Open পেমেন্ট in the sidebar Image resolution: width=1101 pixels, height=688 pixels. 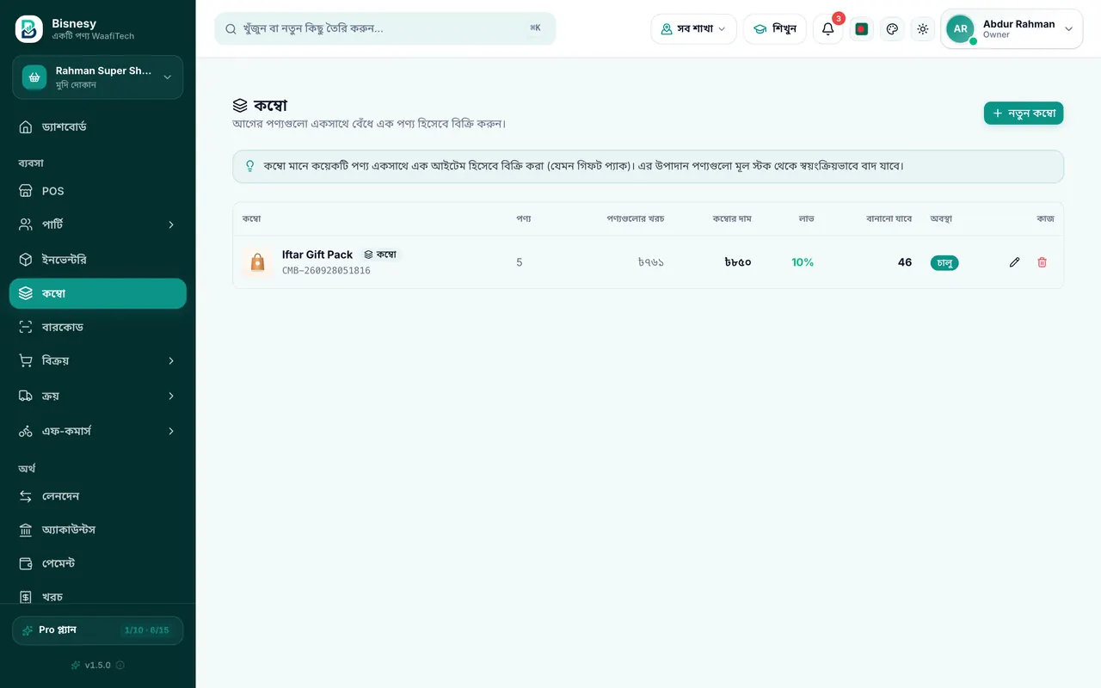click(98, 563)
